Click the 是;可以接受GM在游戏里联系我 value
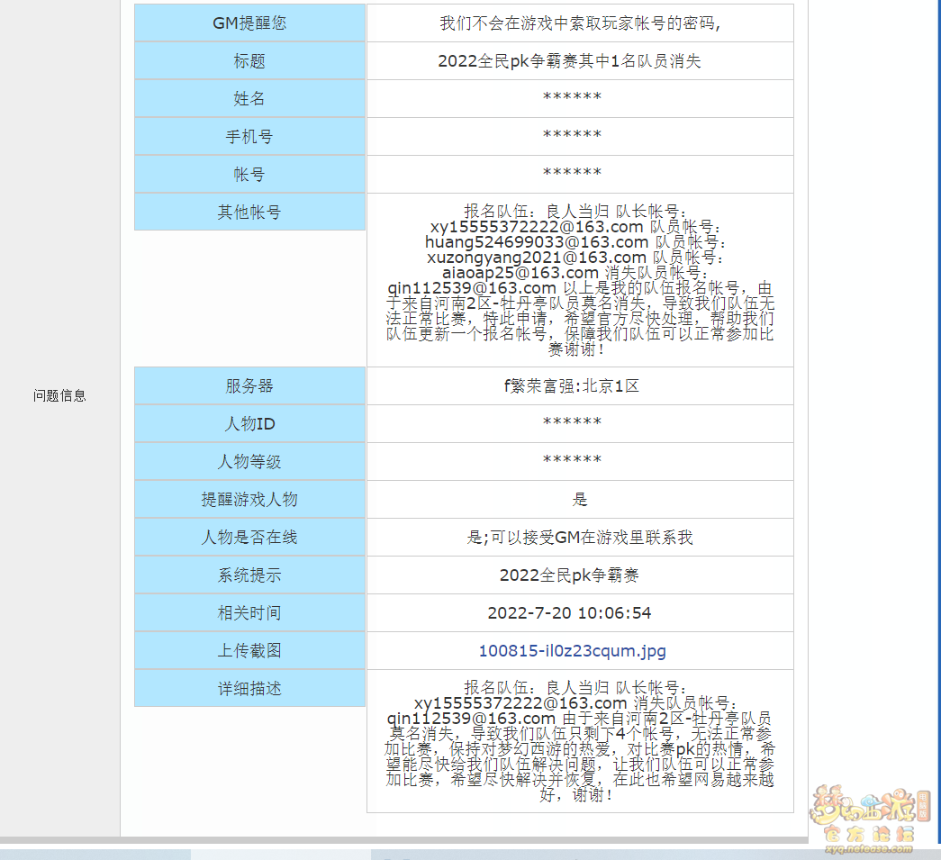Image resolution: width=941 pixels, height=860 pixels. click(580, 538)
